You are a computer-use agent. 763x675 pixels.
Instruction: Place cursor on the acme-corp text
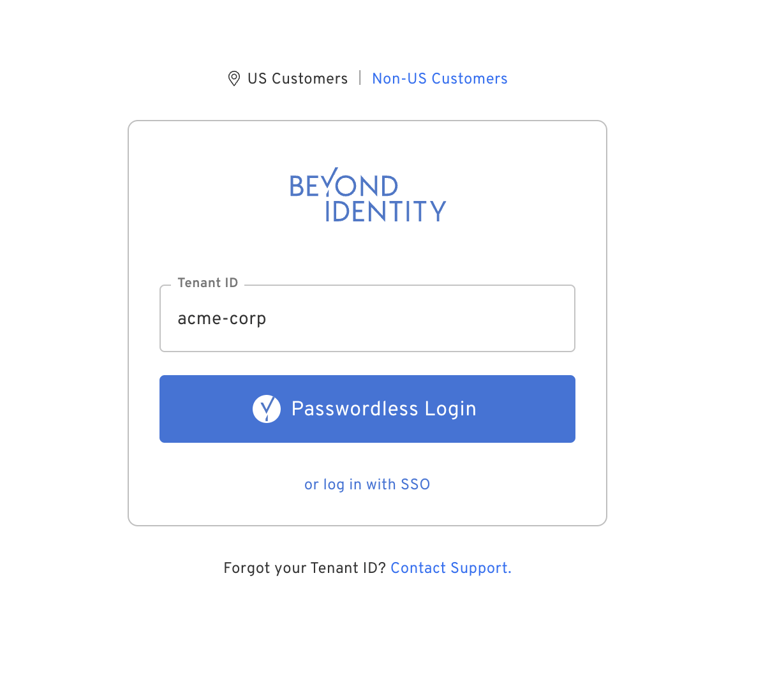click(x=222, y=318)
